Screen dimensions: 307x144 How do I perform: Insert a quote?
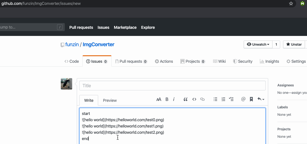pyautogui.click(x=185, y=100)
